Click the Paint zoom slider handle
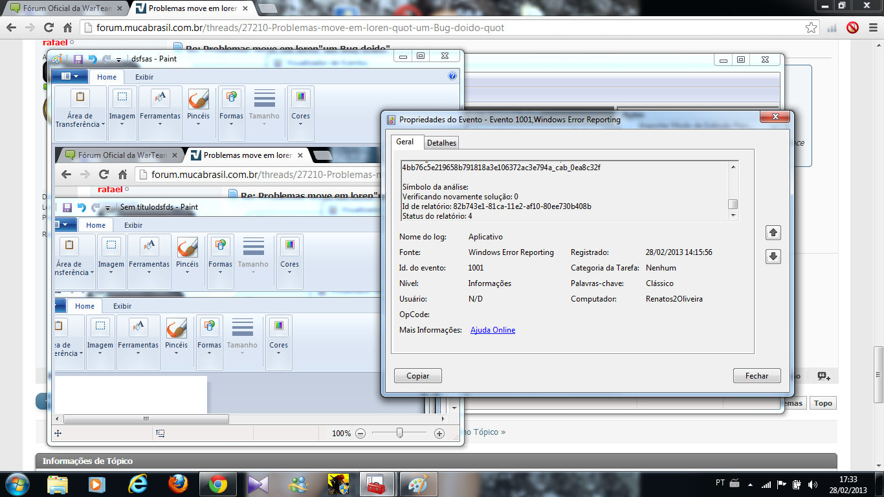 coord(399,433)
